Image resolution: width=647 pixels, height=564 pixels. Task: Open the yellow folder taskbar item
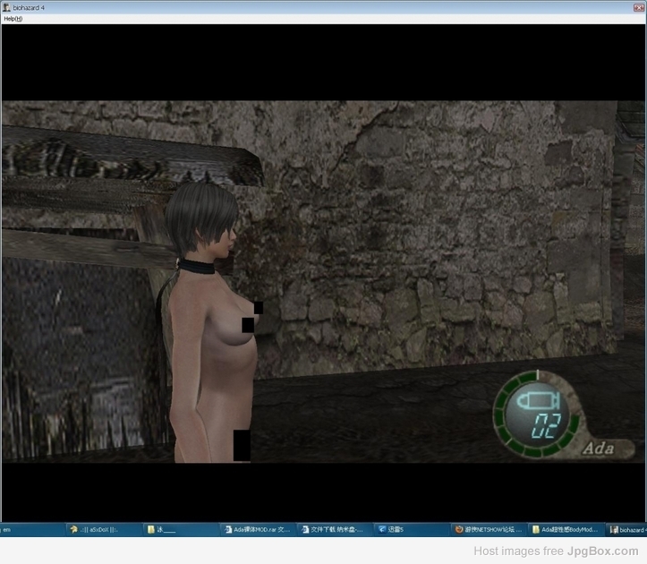click(180, 529)
